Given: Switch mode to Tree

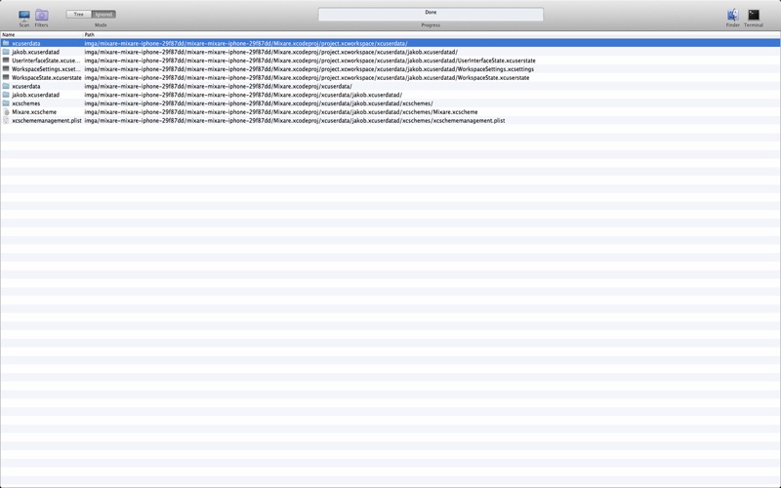Looking at the screenshot, I should pos(79,15).
